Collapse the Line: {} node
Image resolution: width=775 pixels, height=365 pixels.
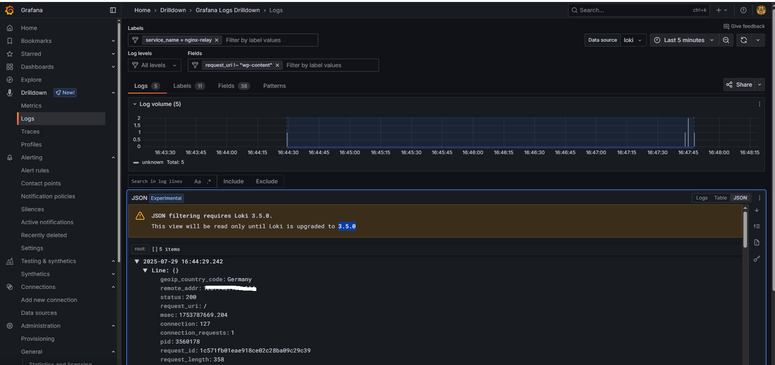[145, 270]
